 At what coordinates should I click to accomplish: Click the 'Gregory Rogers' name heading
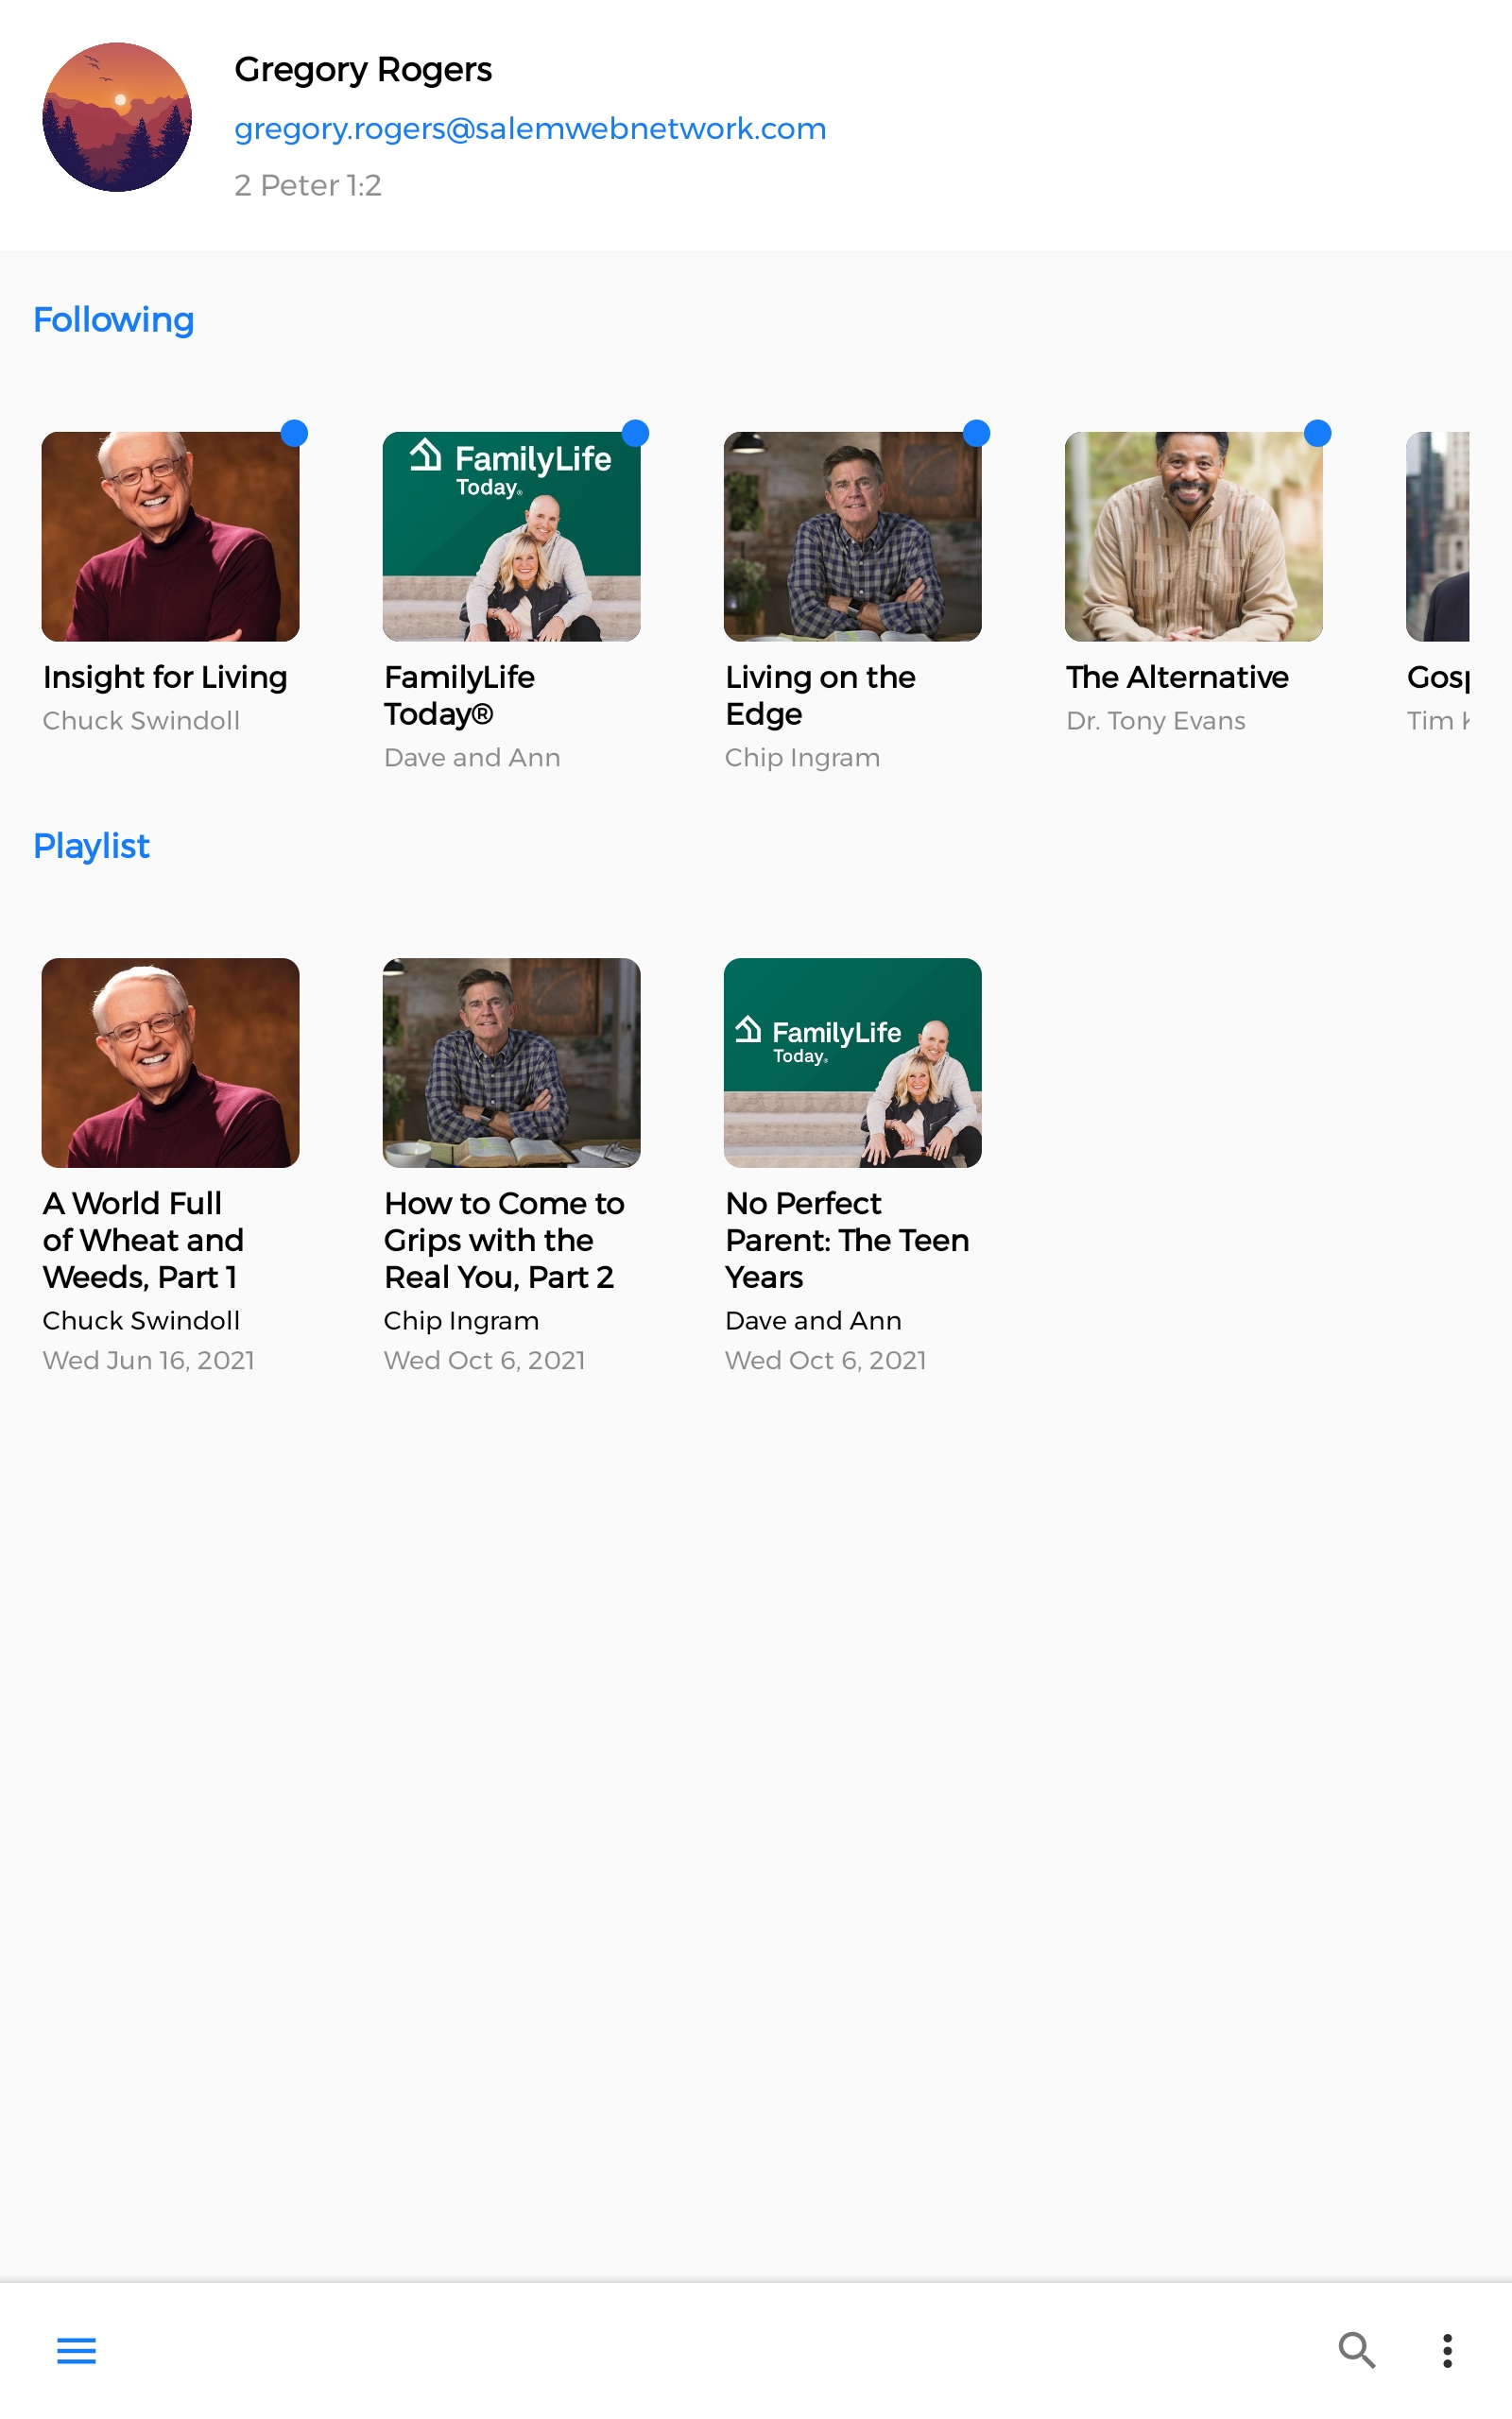click(x=363, y=69)
